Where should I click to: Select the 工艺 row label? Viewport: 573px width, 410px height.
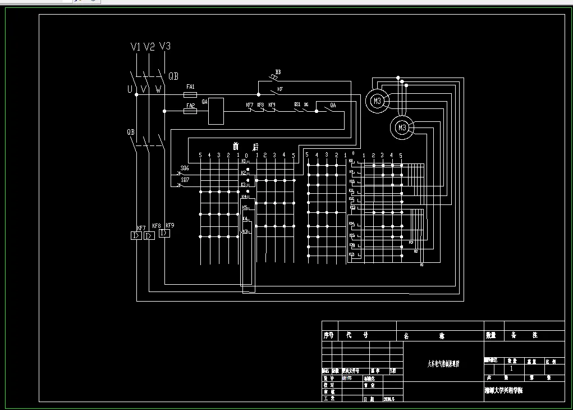point(329,398)
